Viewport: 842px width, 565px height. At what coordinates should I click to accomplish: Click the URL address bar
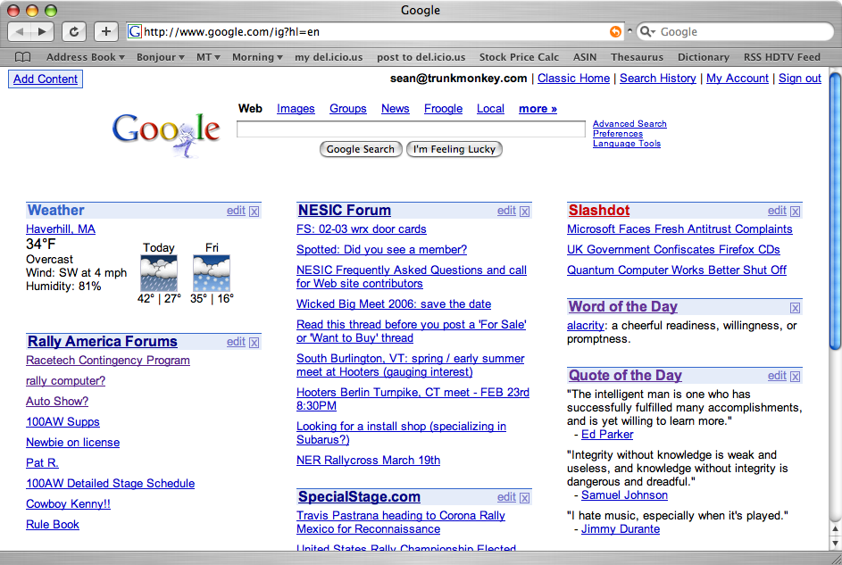376,31
